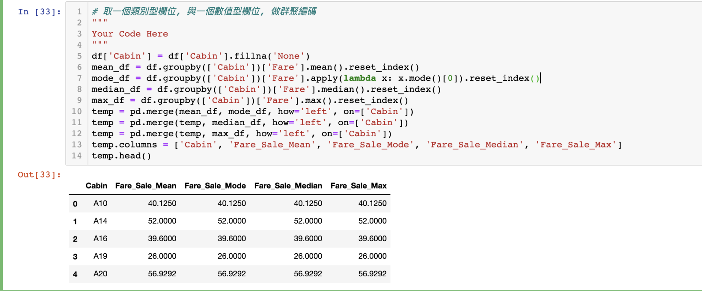The height and width of the screenshot is (291, 702).
Task: Click Fare_Sale_Mean value 40.1250
Action: point(162,204)
